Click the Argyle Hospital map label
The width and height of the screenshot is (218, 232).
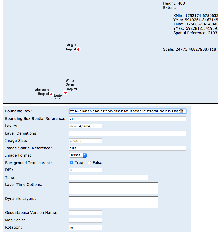[71, 47]
